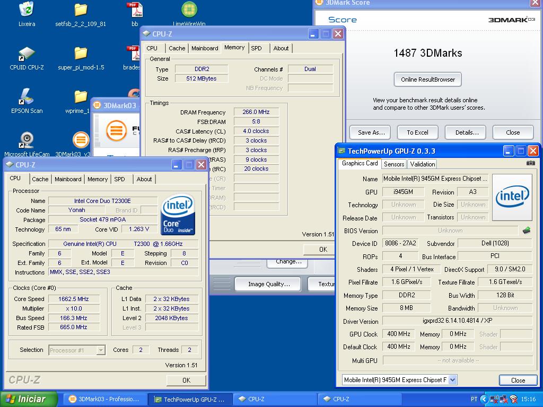Click the language indicator PT in tray
This screenshot has height=407, width=543.
[474, 399]
